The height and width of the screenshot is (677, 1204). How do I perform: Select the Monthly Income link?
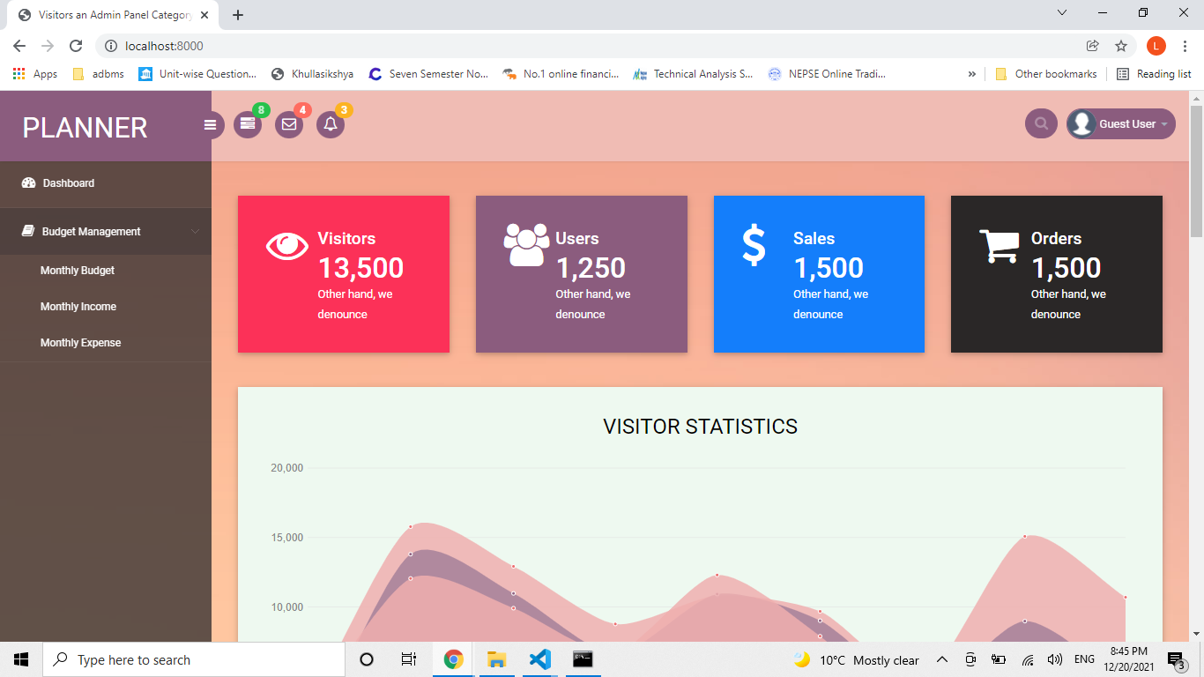point(78,307)
